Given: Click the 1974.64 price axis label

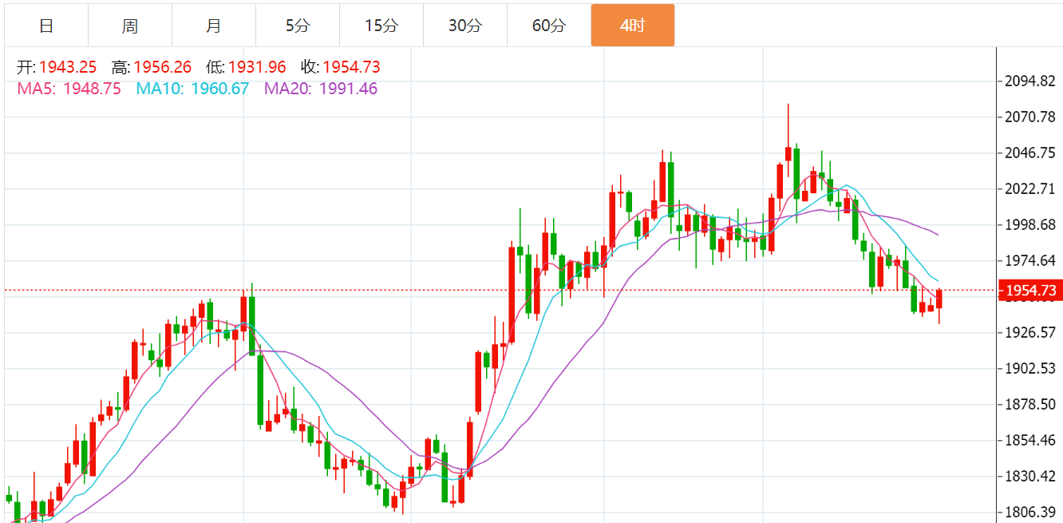Looking at the screenshot, I should 1030,260.
